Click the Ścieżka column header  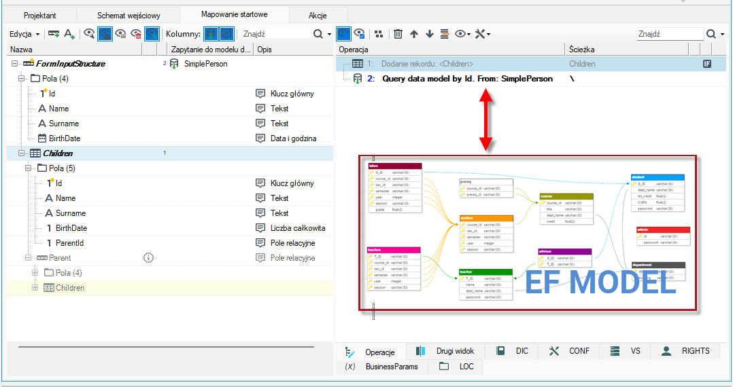tap(626, 49)
